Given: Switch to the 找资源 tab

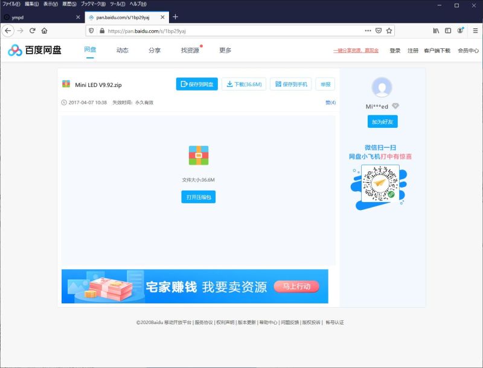Looking at the screenshot, I should pos(190,51).
